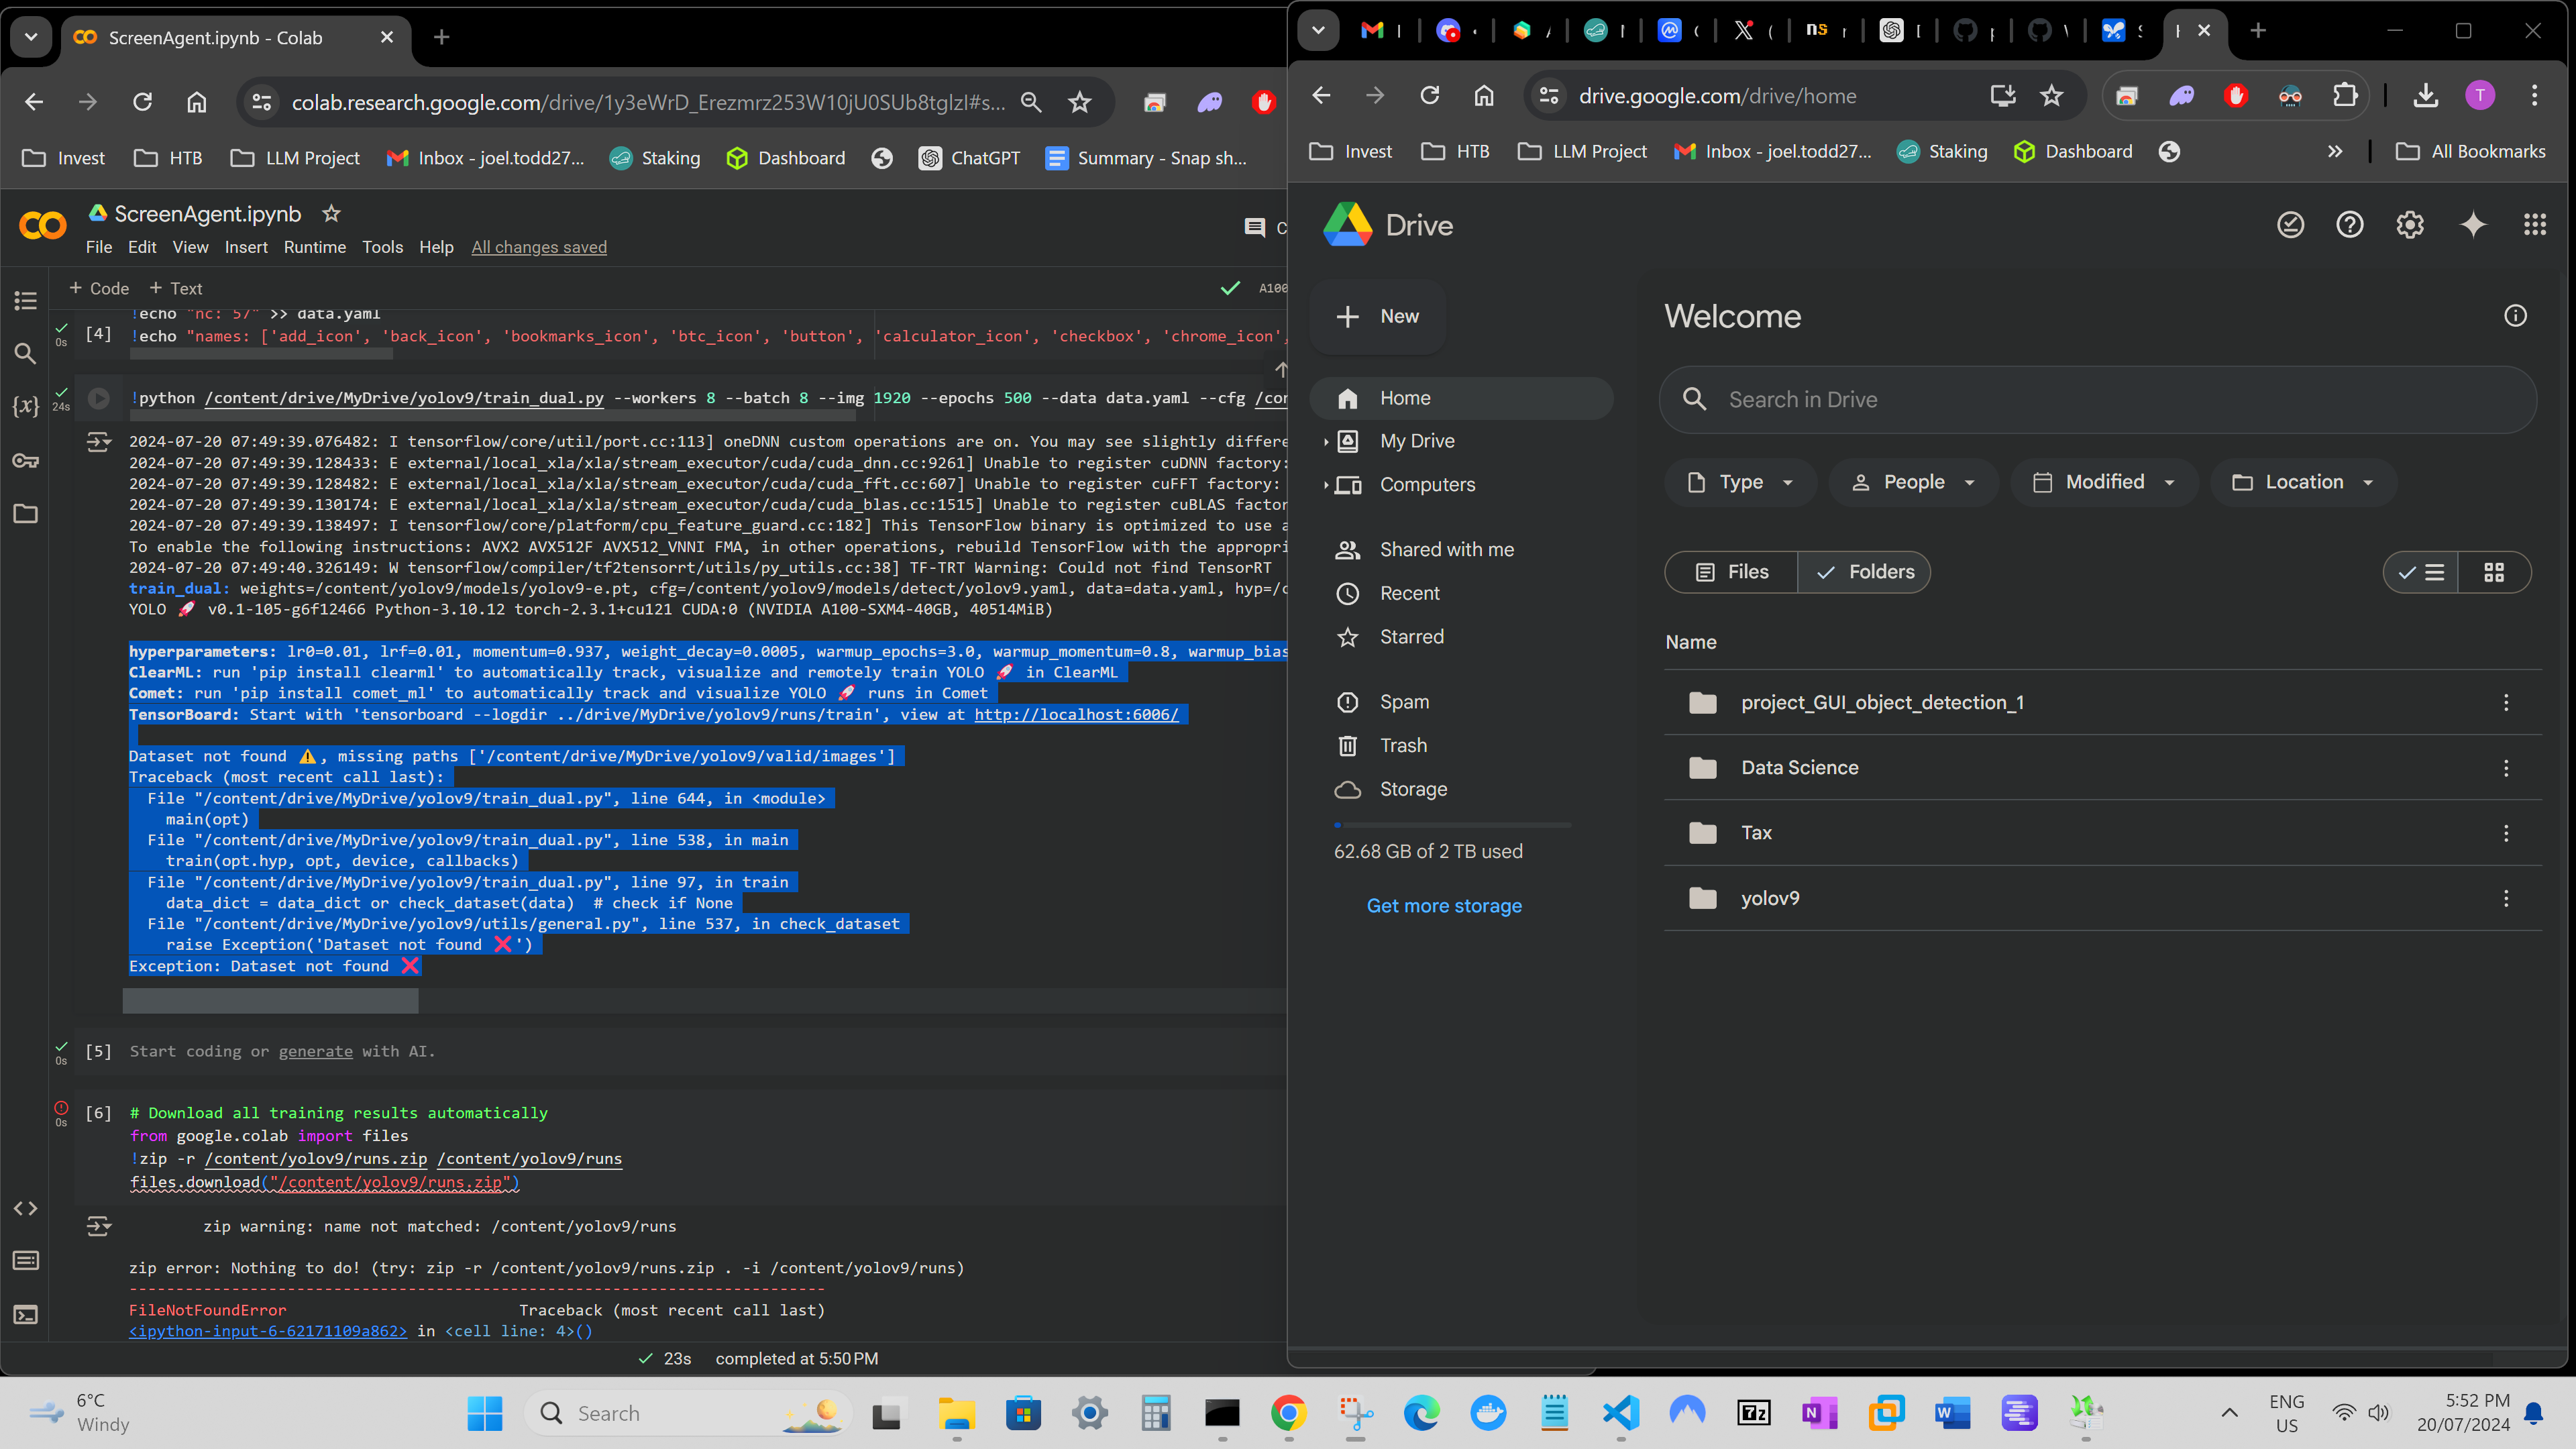
Task: Open the Files folder icon in Colab sidebar
Action: tap(25, 514)
